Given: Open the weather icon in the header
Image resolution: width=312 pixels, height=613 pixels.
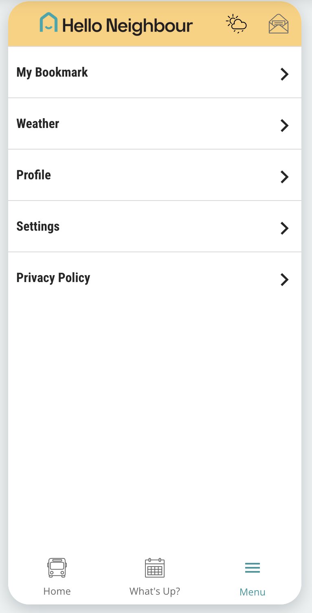Looking at the screenshot, I should point(237,24).
